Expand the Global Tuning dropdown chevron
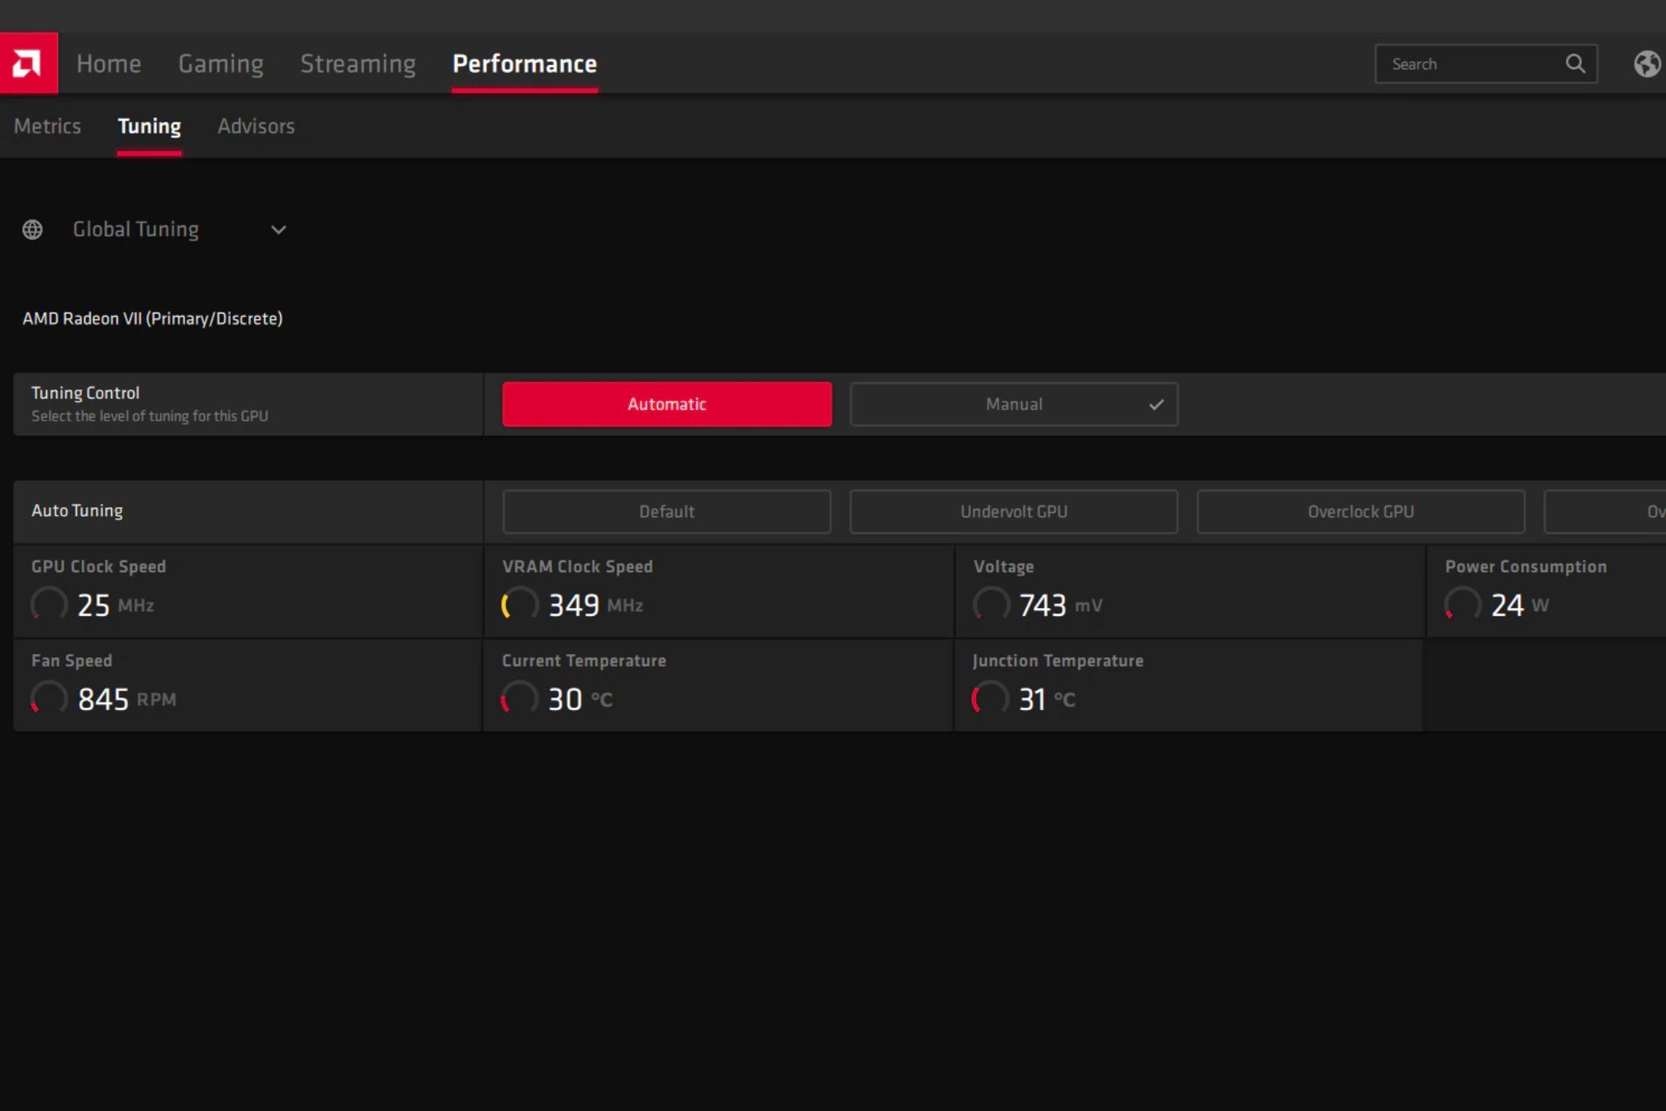 tap(278, 230)
